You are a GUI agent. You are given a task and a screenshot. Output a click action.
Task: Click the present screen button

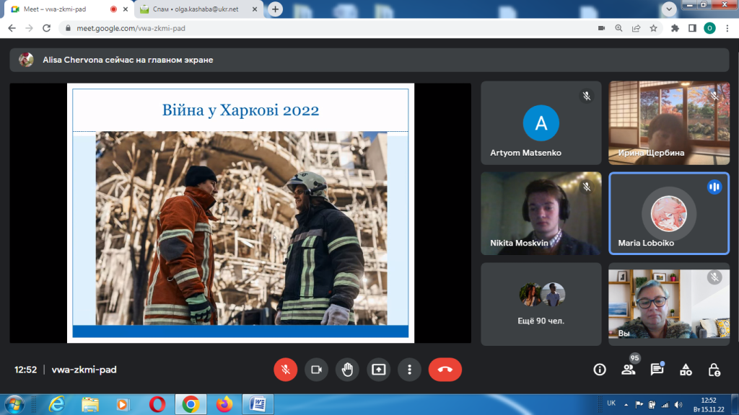[x=378, y=370]
